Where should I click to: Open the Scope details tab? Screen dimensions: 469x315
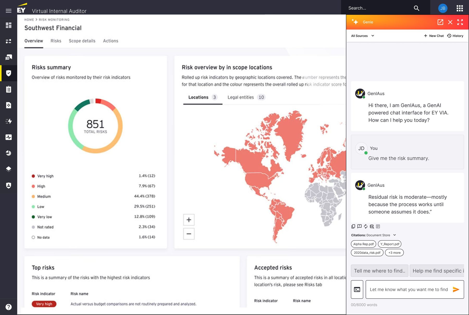pyautogui.click(x=82, y=41)
